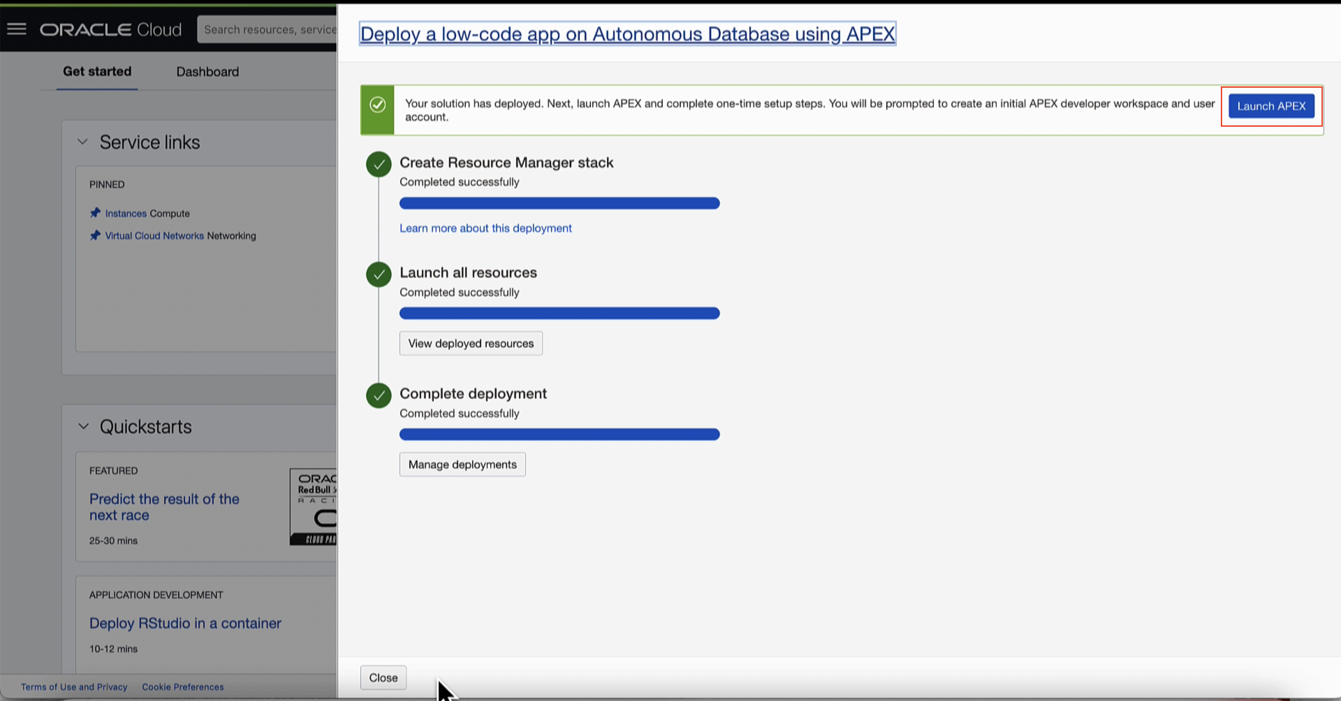Click the green success checkmark in the banner
1341x701 pixels.
click(x=377, y=105)
